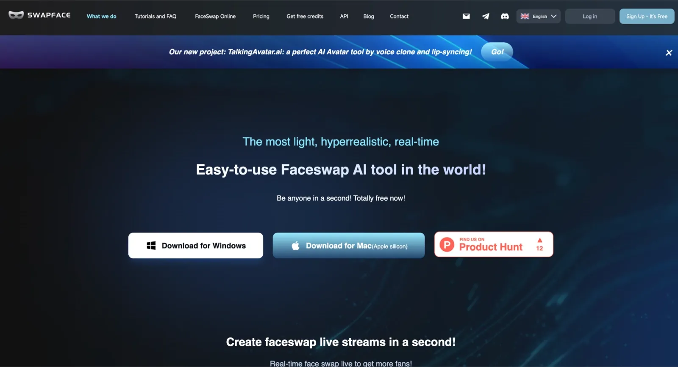Click Sign Up - It's Free button

tap(647, 16)
